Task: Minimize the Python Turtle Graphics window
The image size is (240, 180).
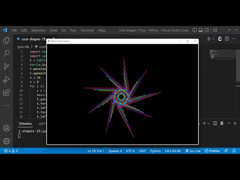Action: pyautogui.click(x=180, y=41)
